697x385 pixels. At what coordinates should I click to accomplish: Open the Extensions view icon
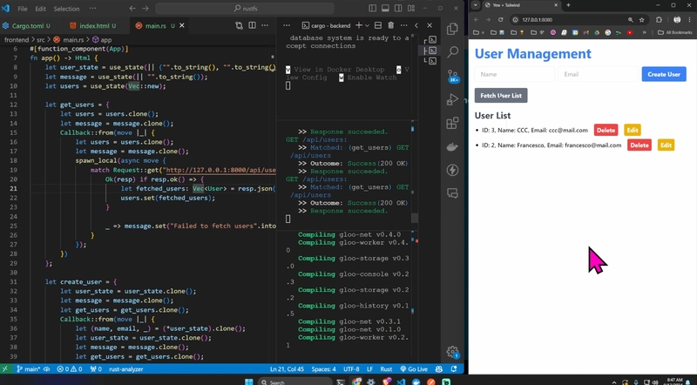[452, 123]
